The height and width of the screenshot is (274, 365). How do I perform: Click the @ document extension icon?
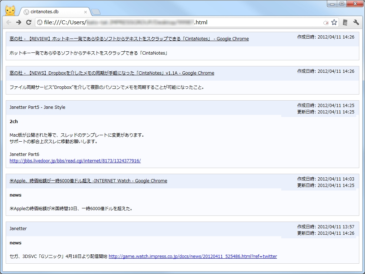345,22
